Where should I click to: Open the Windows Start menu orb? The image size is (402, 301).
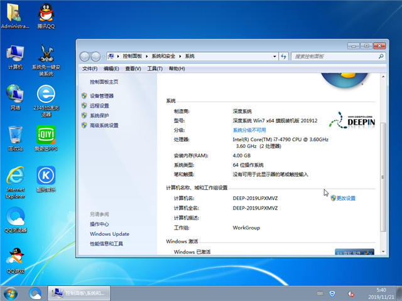click(11, 293)
